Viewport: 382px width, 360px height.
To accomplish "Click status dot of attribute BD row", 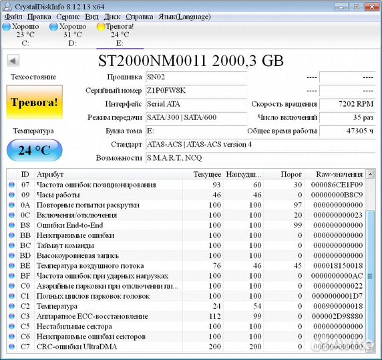I will [12, 255].
